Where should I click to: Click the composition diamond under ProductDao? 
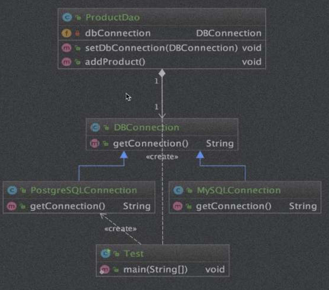point(162,73)
